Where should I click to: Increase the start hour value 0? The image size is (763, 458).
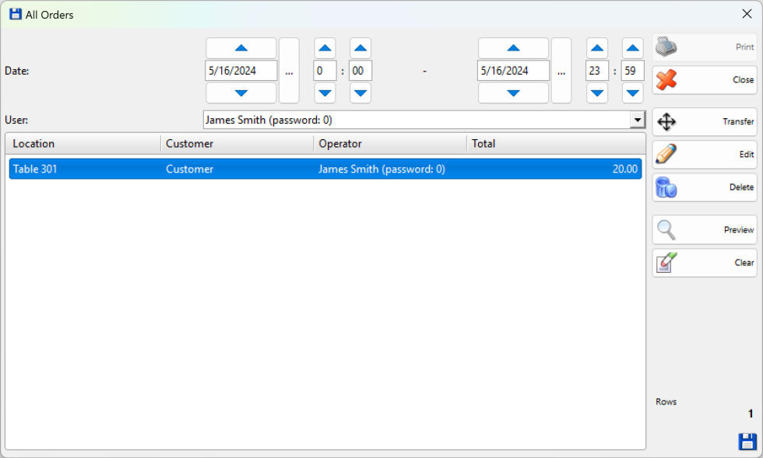(325, 48)
